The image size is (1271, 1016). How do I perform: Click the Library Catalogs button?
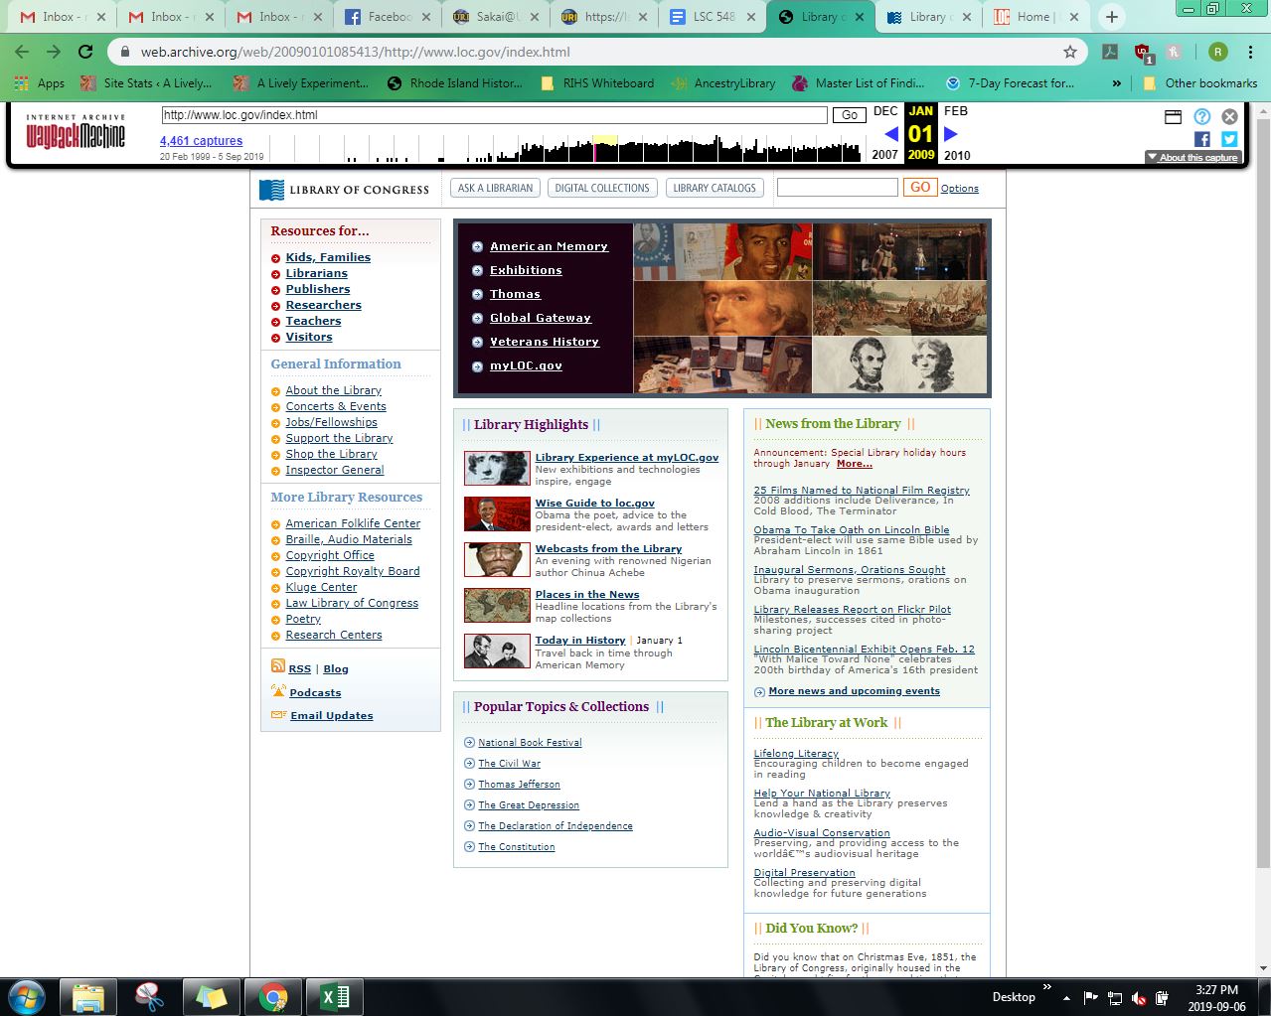point(715,188)
